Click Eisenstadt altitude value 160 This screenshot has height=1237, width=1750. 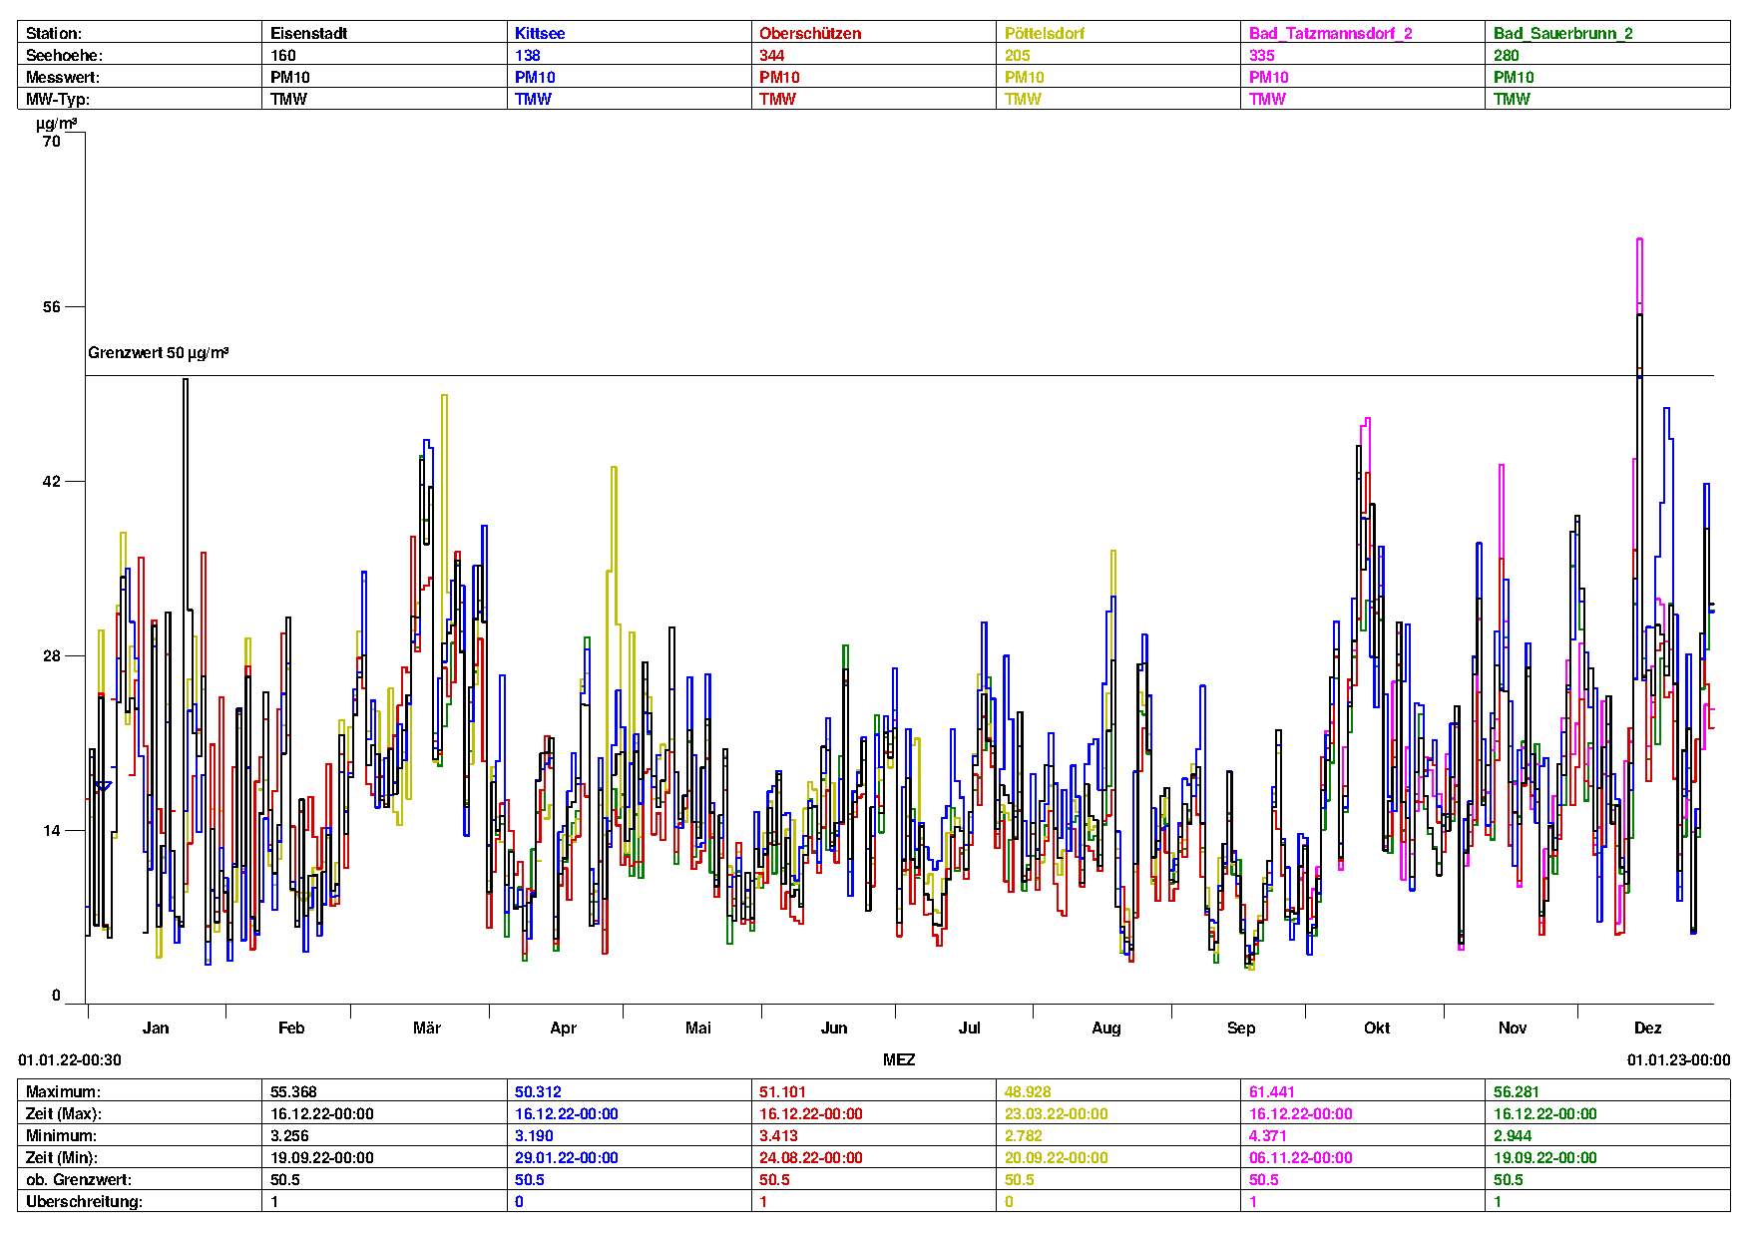(283, 55)
